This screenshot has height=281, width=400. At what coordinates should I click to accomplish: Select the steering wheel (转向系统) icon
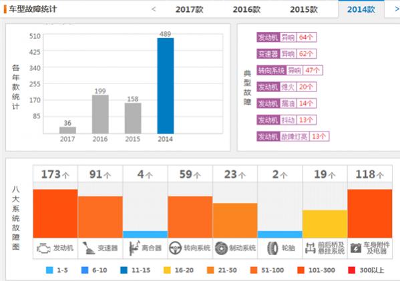click(x=175, y=248)
